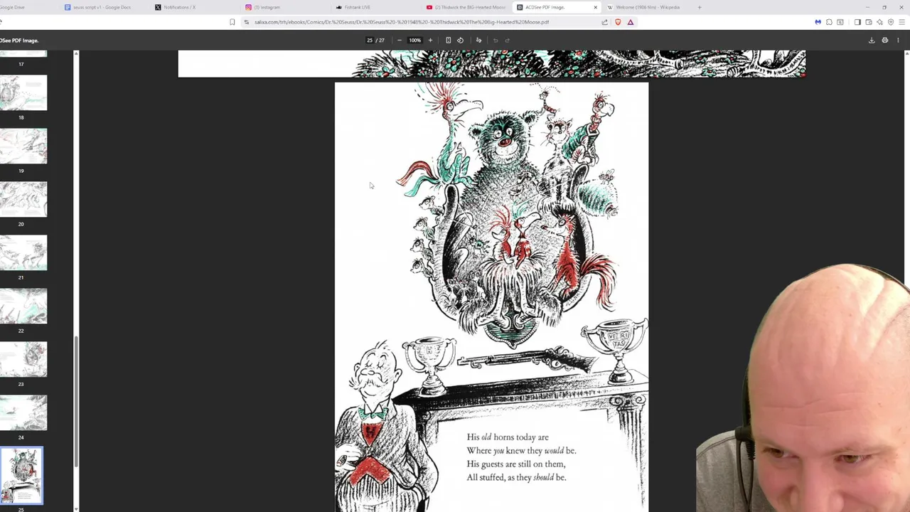Click the fit to page icon

point(448,41)
